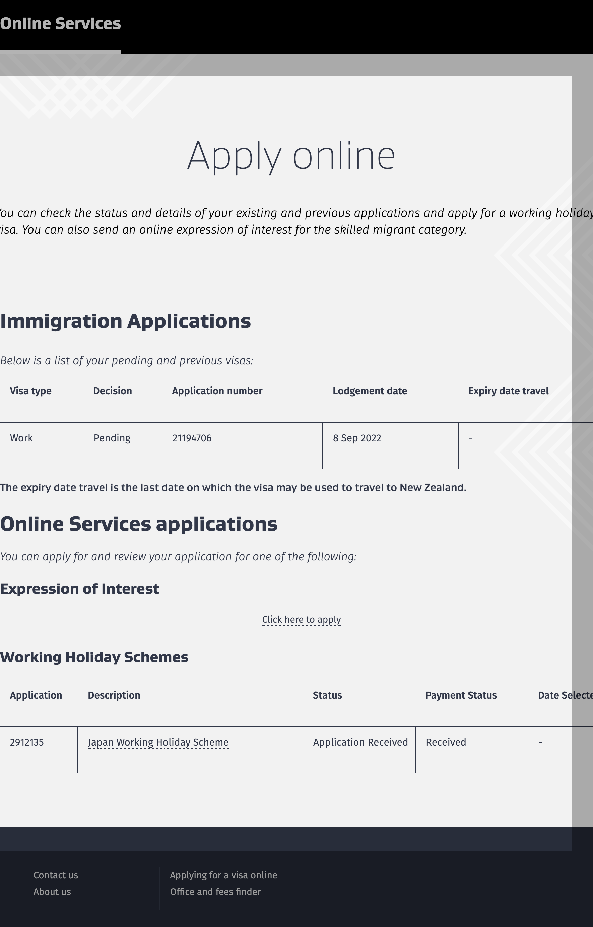The width and height of the screenshot is (593, 927).
Task: Click the Payment Status column header
Action: coord(461,695)
